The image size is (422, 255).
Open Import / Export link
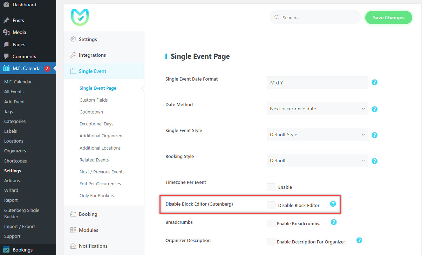pos(20,227)
